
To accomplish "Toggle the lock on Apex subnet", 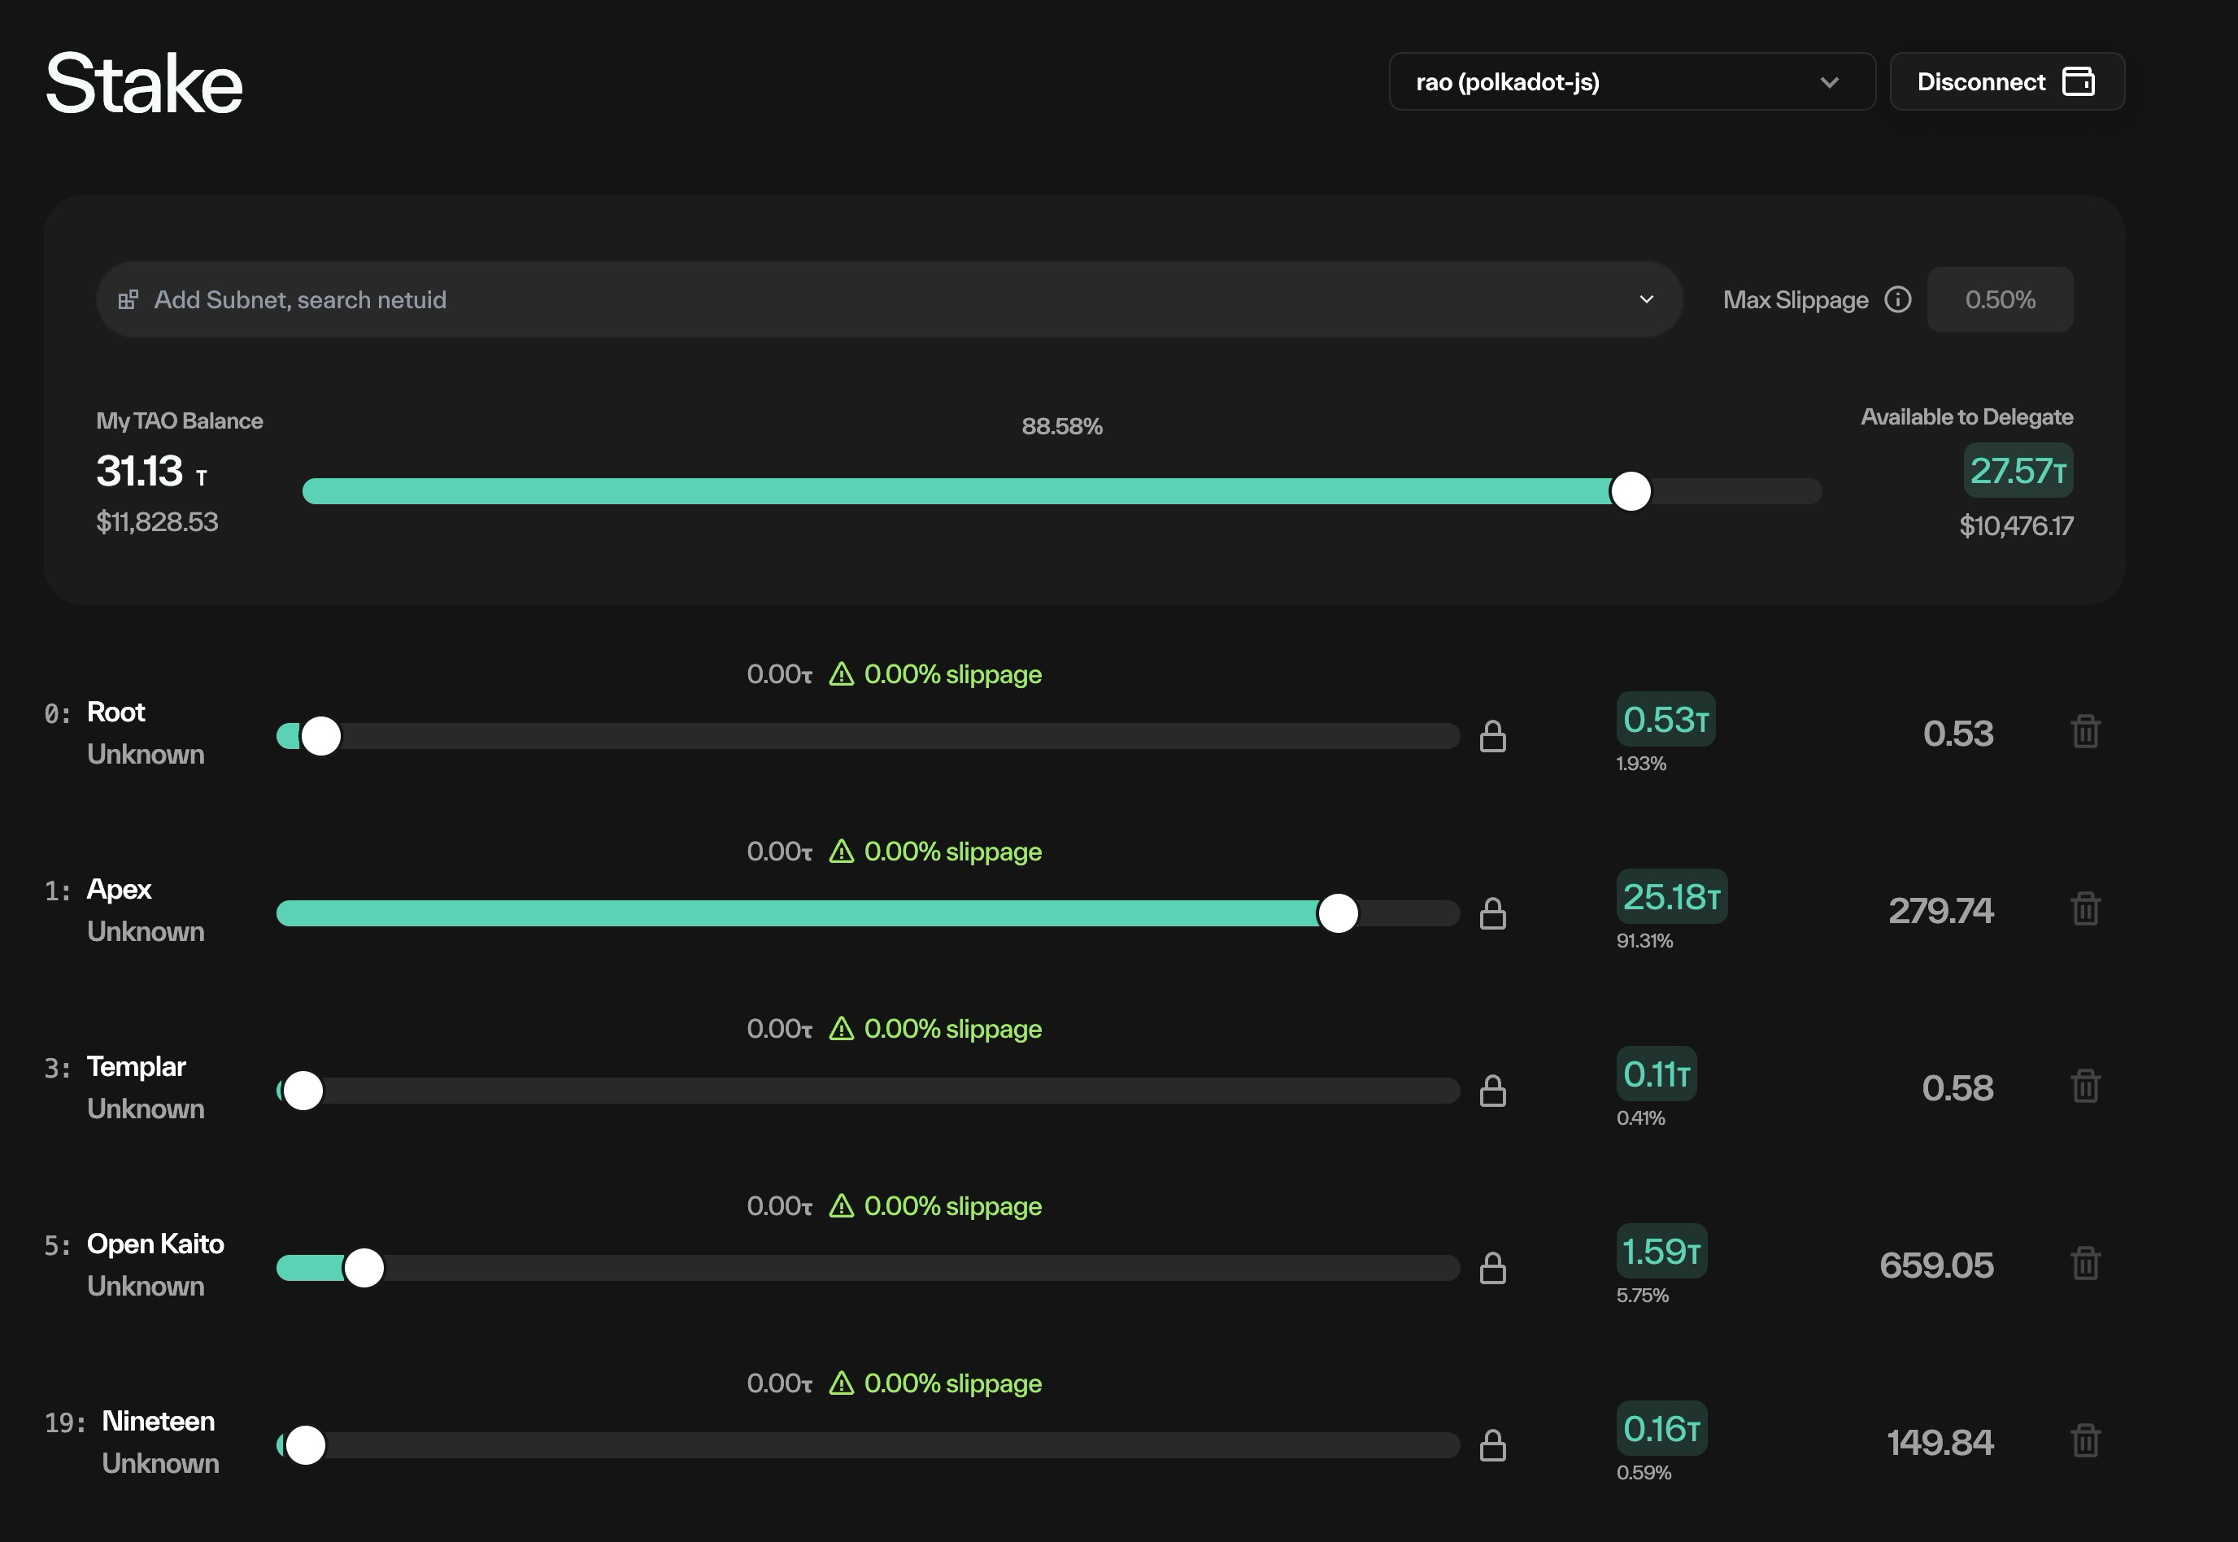I will pyautogui.click(x=1492, y=913).
